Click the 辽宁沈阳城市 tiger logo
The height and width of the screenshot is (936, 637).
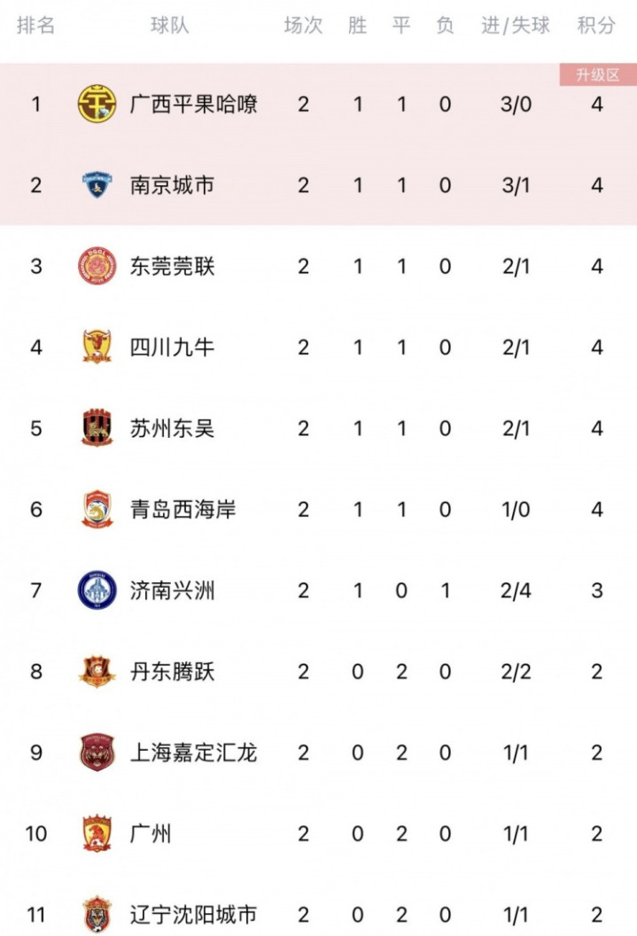pyautogui.click(x=97, y=915)
